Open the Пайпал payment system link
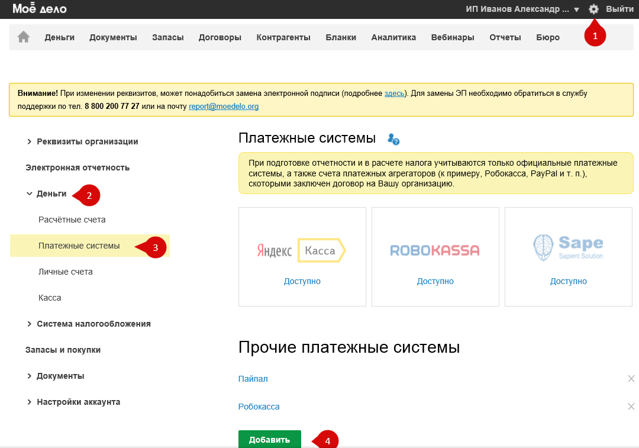Image resolution: width=639 pixels, height=448 pixels. point(253,379)
